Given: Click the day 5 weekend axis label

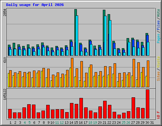Looking at the screenshot, I should pos(29,123).
